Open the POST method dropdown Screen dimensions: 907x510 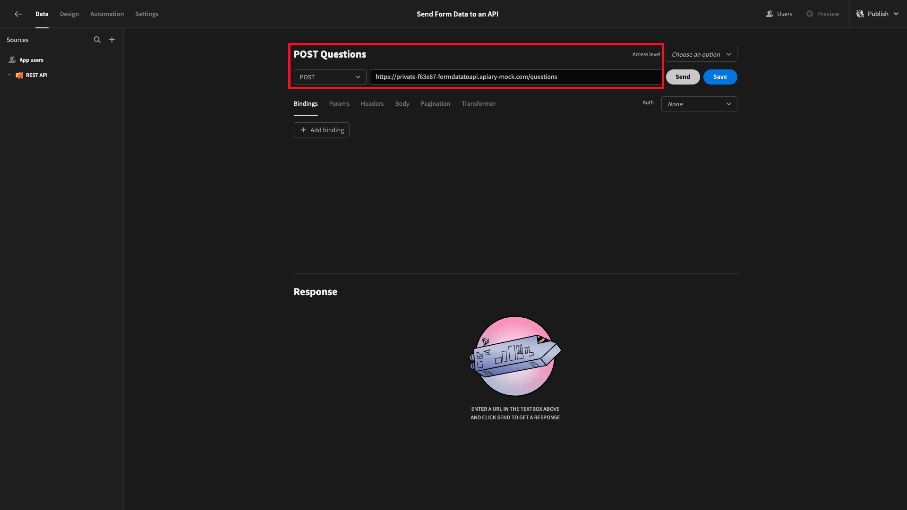pyautogui.click(x=330, y=77)
